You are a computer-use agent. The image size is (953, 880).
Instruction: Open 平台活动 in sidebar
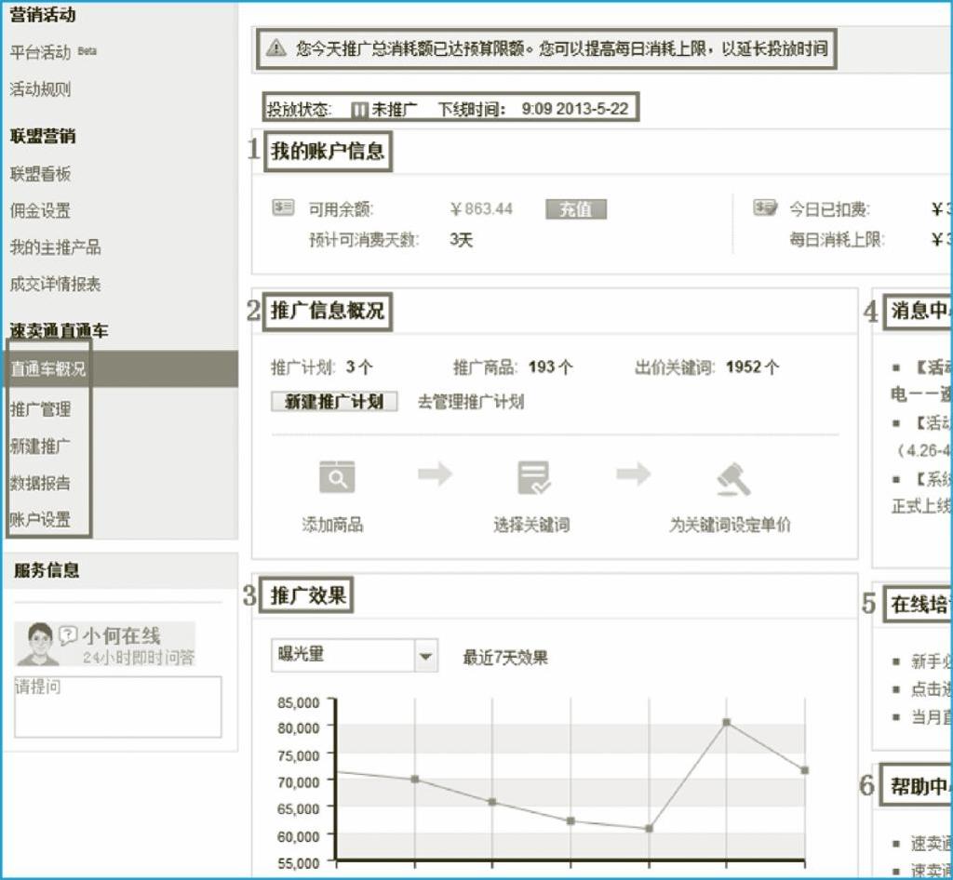tap(40, 52)
